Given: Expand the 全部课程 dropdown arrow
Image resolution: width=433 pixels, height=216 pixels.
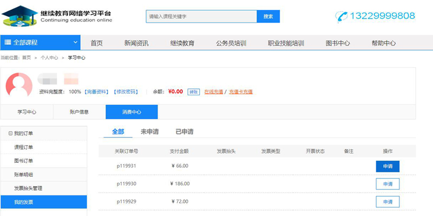Looking at the screenshot, I should pos(75,42).
